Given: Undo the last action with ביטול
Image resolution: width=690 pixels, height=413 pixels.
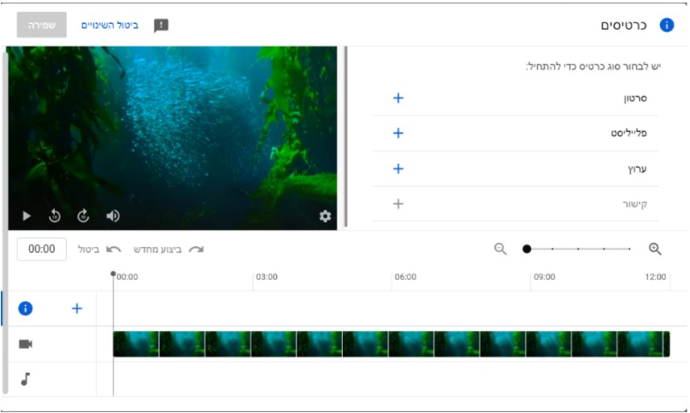Looking at the screenshot, I should pos(97,249).
